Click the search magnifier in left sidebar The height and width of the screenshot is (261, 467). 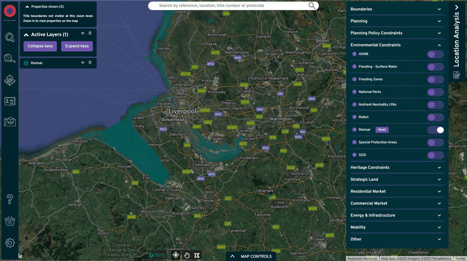click(10, 37)
